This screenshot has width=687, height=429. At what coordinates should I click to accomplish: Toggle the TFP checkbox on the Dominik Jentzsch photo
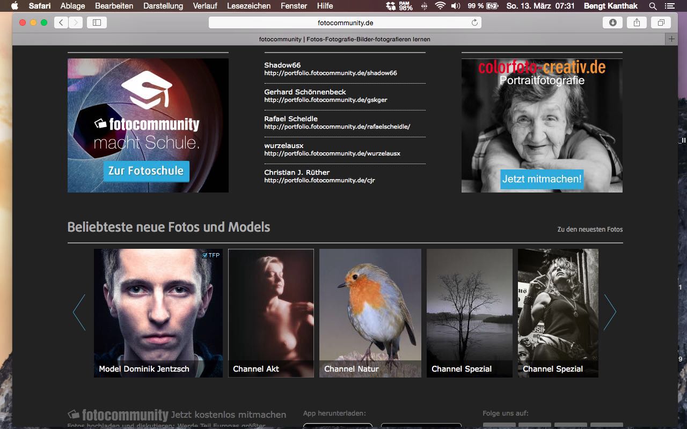tap(204, 255)
